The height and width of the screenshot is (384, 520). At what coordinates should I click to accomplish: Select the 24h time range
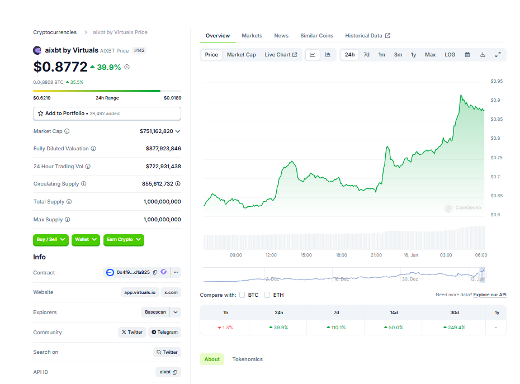pos(349,55)
